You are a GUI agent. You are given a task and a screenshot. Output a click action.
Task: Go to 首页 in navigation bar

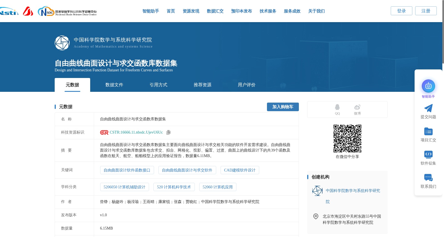click(x=171, y=11)
